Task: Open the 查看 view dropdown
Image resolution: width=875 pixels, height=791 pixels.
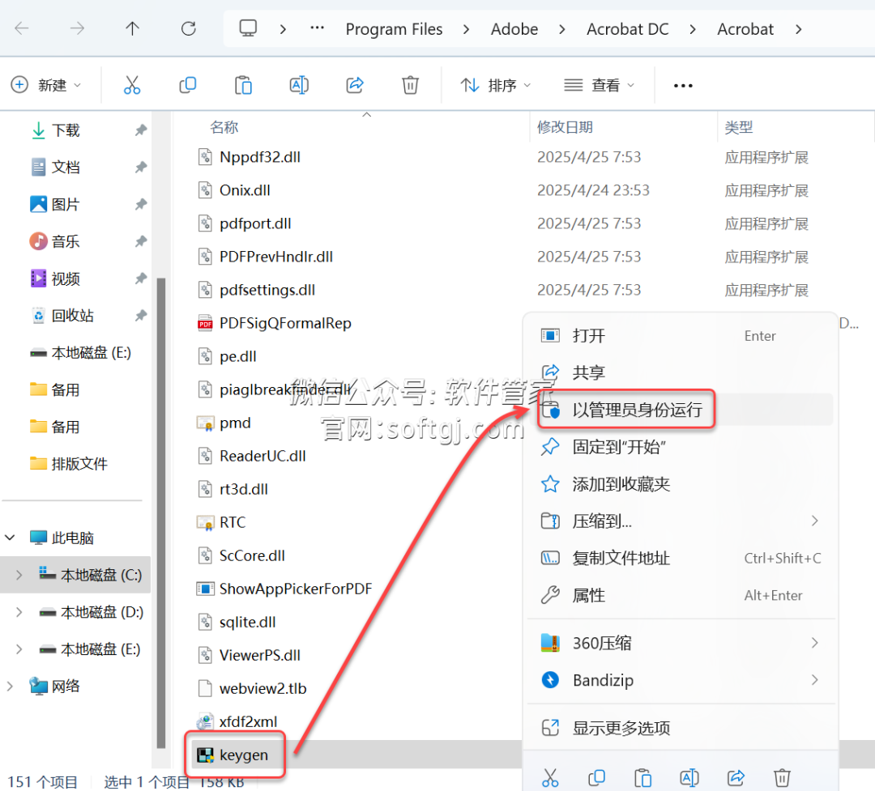Action: click(x=600, y=85)
